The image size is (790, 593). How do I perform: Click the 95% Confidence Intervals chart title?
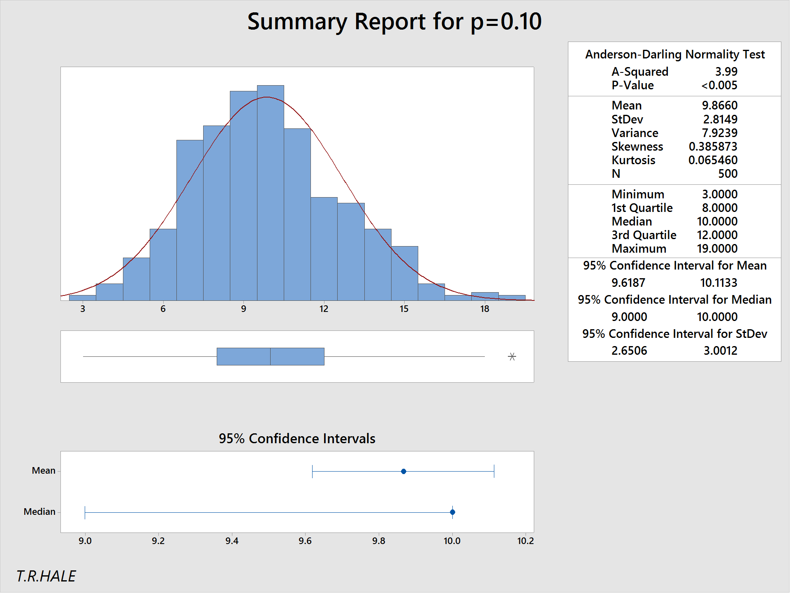click(x=297, y=438)
